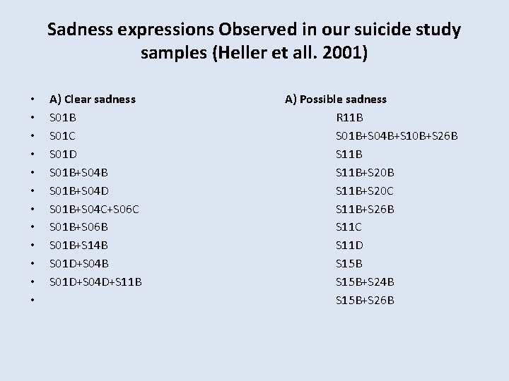The image size is (509, 381).
Task: Click the empty last bullet point
Action: tap(33, 300)
